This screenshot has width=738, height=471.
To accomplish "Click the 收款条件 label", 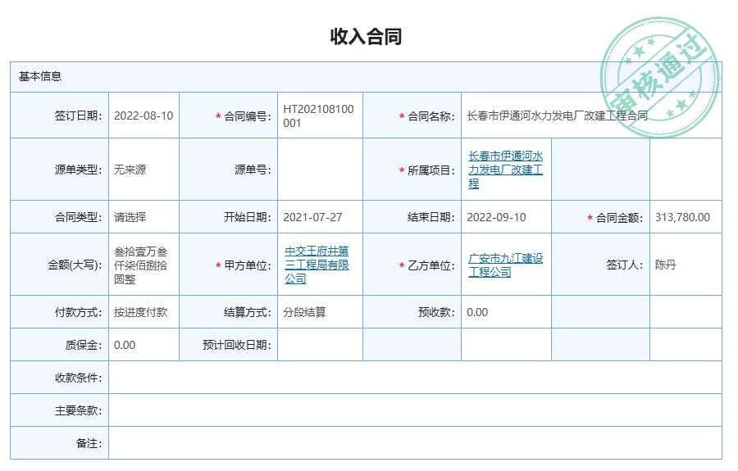I will [x=78, y=378].
